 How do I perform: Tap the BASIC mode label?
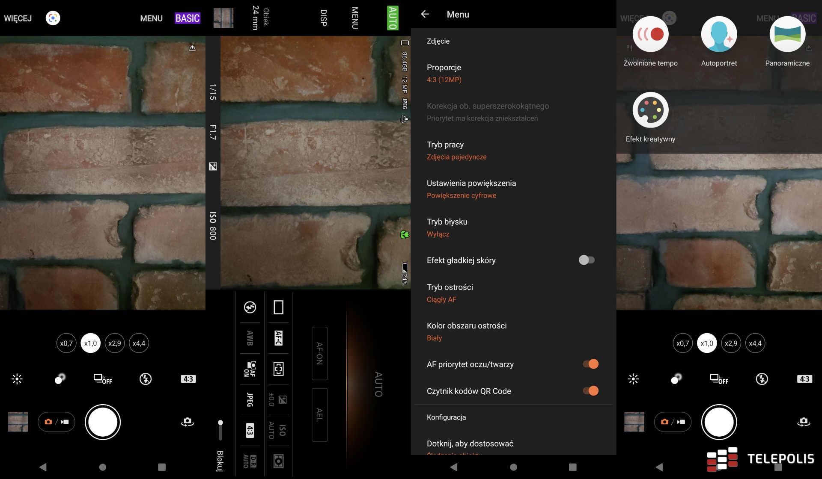pyautogui.click(x=188, y=18)
